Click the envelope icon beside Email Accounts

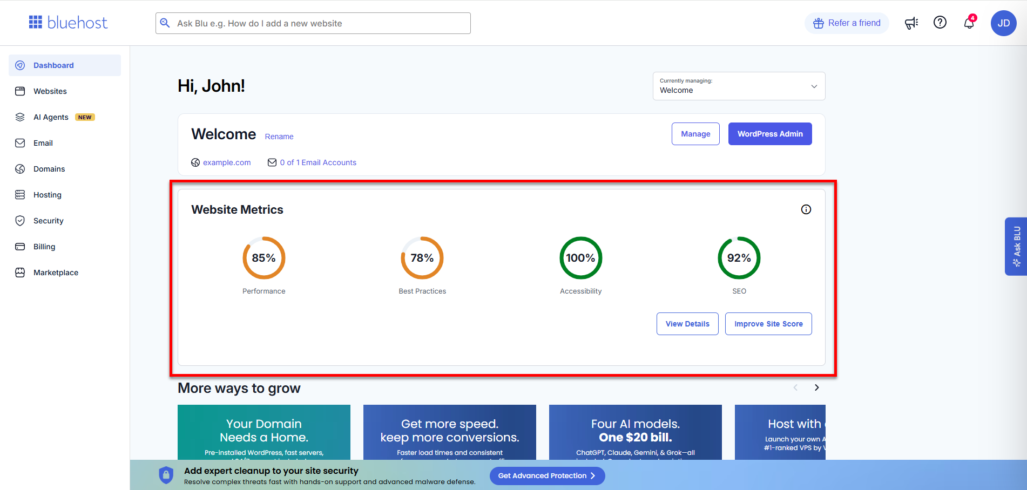[x=272, y=162]
